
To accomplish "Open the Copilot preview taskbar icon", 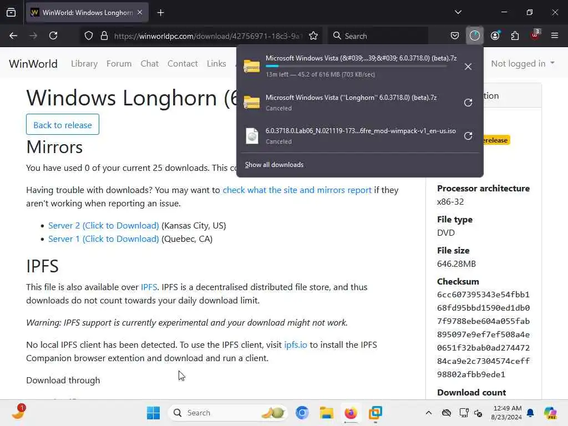I will (550, 413).
